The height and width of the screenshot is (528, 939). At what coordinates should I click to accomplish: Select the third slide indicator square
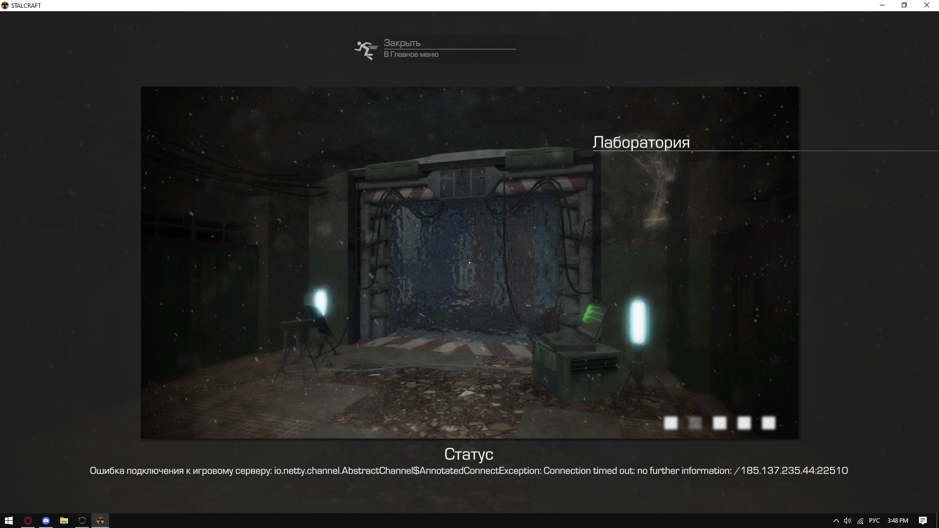pyautogui.click(x=719, y=423)
